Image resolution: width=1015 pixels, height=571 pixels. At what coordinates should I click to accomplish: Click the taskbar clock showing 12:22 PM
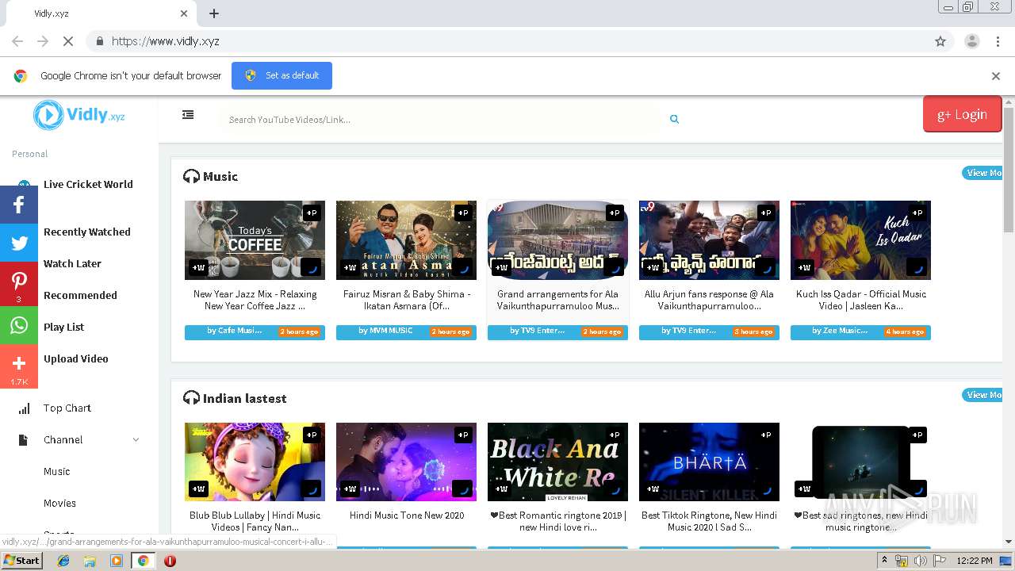tap(974, 561)
